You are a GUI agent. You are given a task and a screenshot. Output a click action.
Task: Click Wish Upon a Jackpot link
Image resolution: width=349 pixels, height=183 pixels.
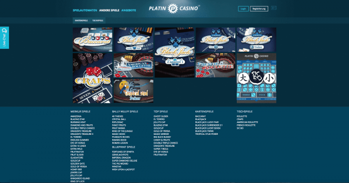[123, 170]
